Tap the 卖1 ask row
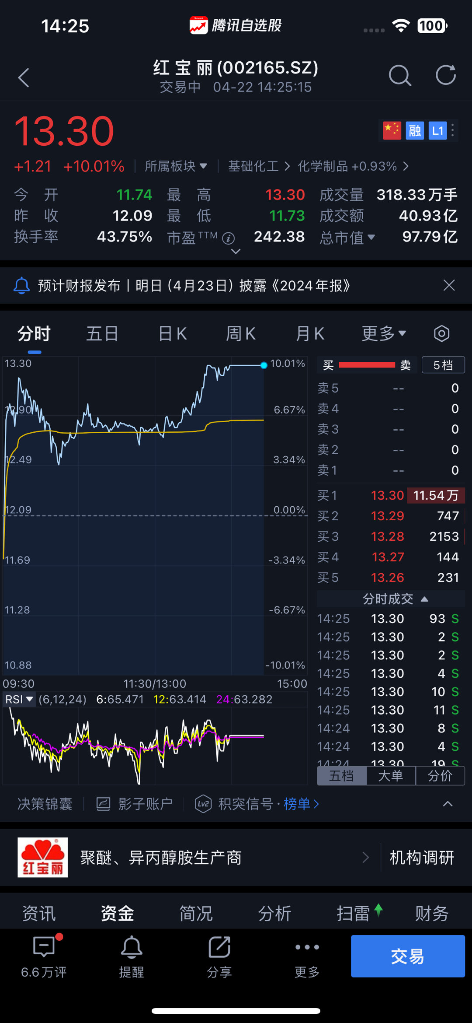The image size is (472, 1023). [x=391, y=470]
